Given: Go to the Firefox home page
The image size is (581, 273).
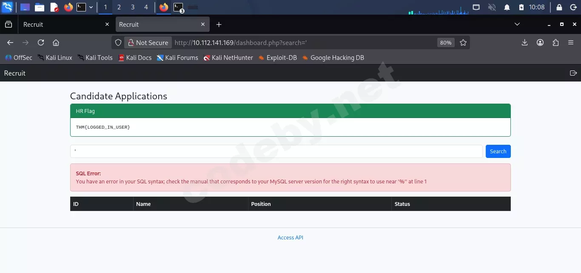Looking at the screenshot, I should coord(56,42).
